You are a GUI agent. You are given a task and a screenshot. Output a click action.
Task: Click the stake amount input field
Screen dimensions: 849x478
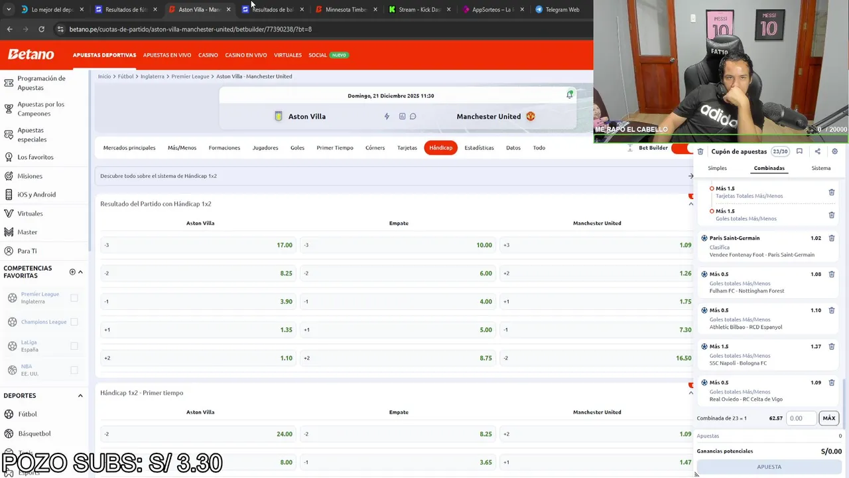click(801, 418)
